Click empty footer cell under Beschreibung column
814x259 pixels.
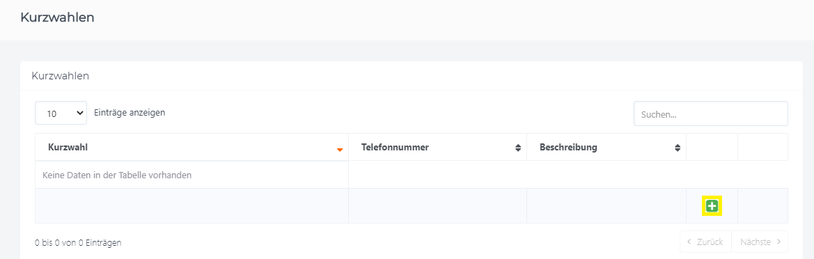606,205
